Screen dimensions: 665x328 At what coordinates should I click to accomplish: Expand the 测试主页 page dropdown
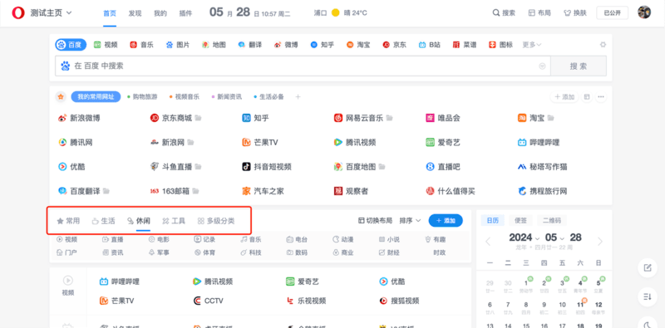[52, 13]
